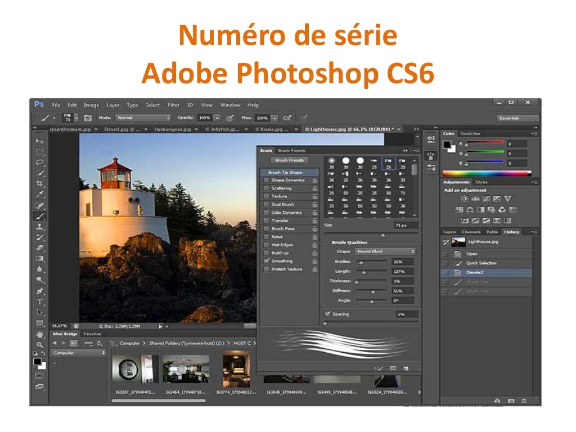Show more document tabs double arrow
576x432 pixels.
click(x=416, y=129)
